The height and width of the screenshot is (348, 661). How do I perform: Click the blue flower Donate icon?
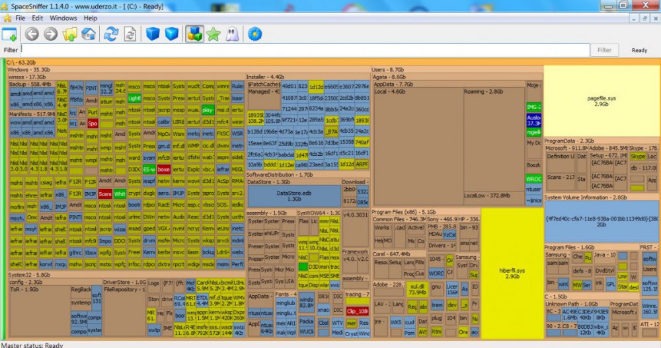coord(253,34)
